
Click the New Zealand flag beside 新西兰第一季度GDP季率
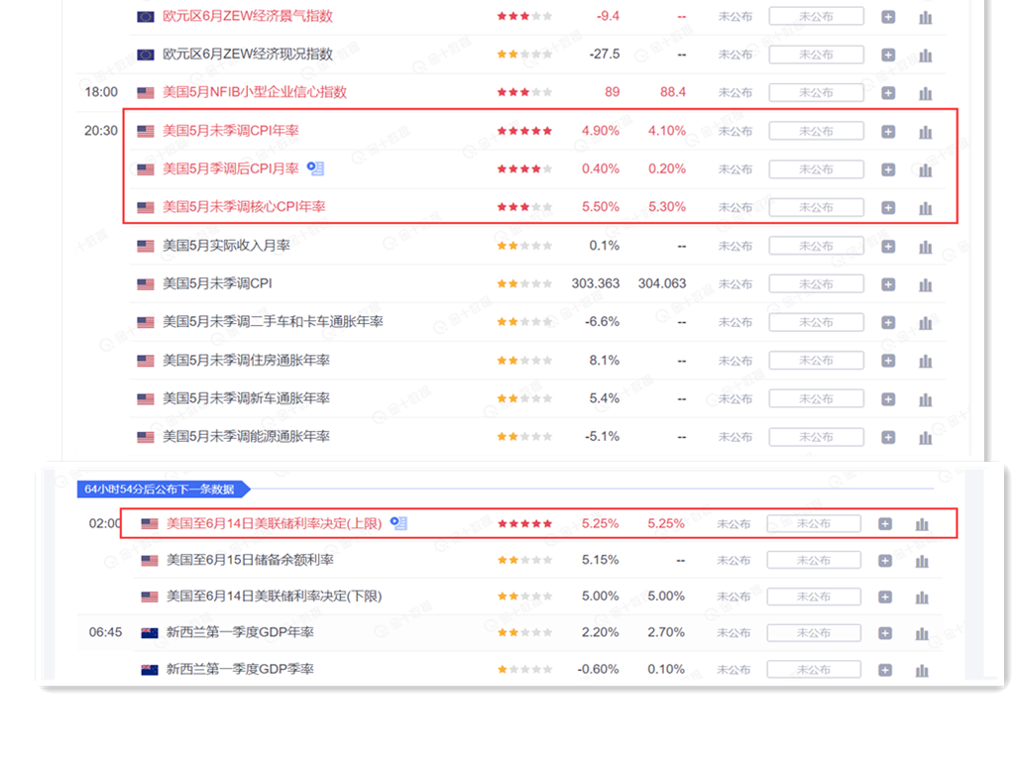[x=150, y=670]
